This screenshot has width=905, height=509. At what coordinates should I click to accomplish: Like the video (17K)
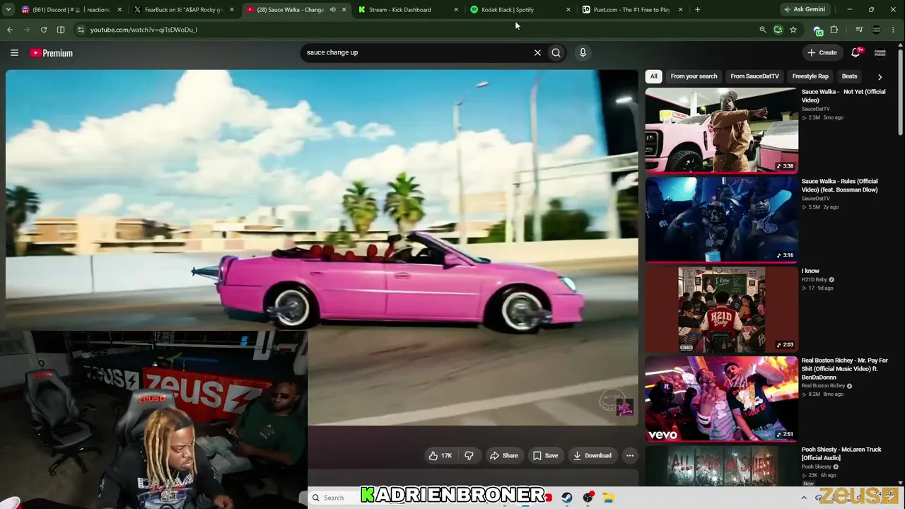[x=440, y=456]
